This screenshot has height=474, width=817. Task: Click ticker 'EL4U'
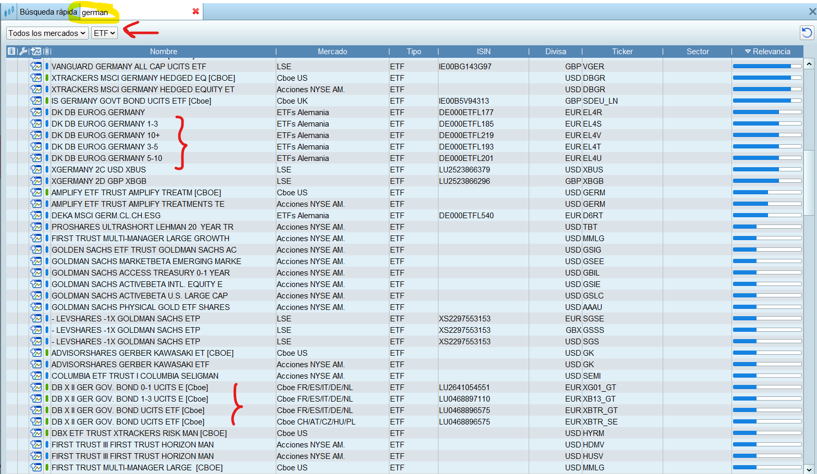(x=592, y=158)
